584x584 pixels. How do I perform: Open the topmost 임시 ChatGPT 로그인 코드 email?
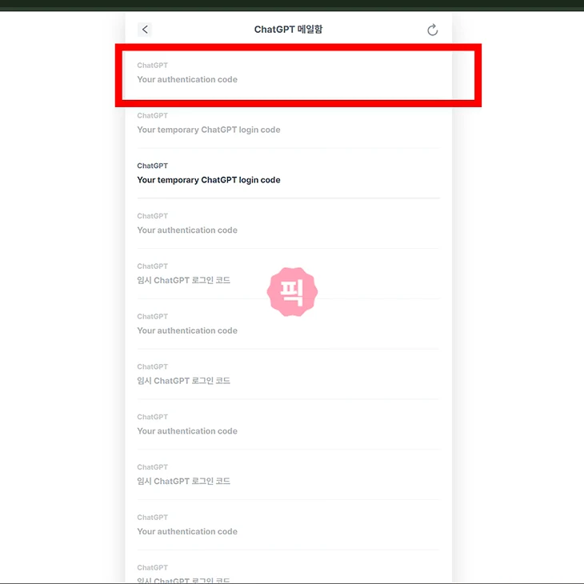click(288, 274)
